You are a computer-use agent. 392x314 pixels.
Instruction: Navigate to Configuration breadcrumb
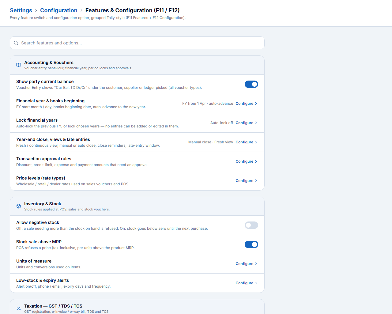59,10
